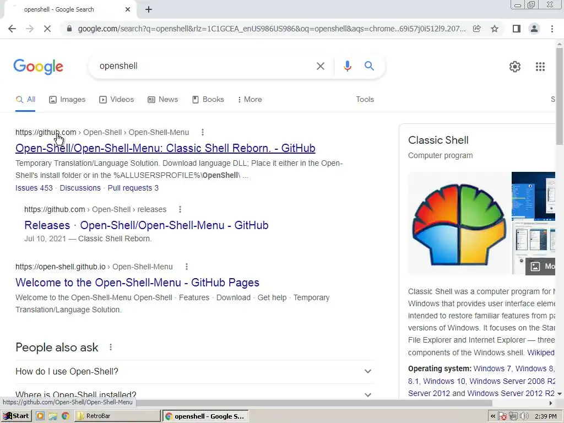Open the People also ask options dots
Viewport: 564px width, 423px height.
[110, 347]
